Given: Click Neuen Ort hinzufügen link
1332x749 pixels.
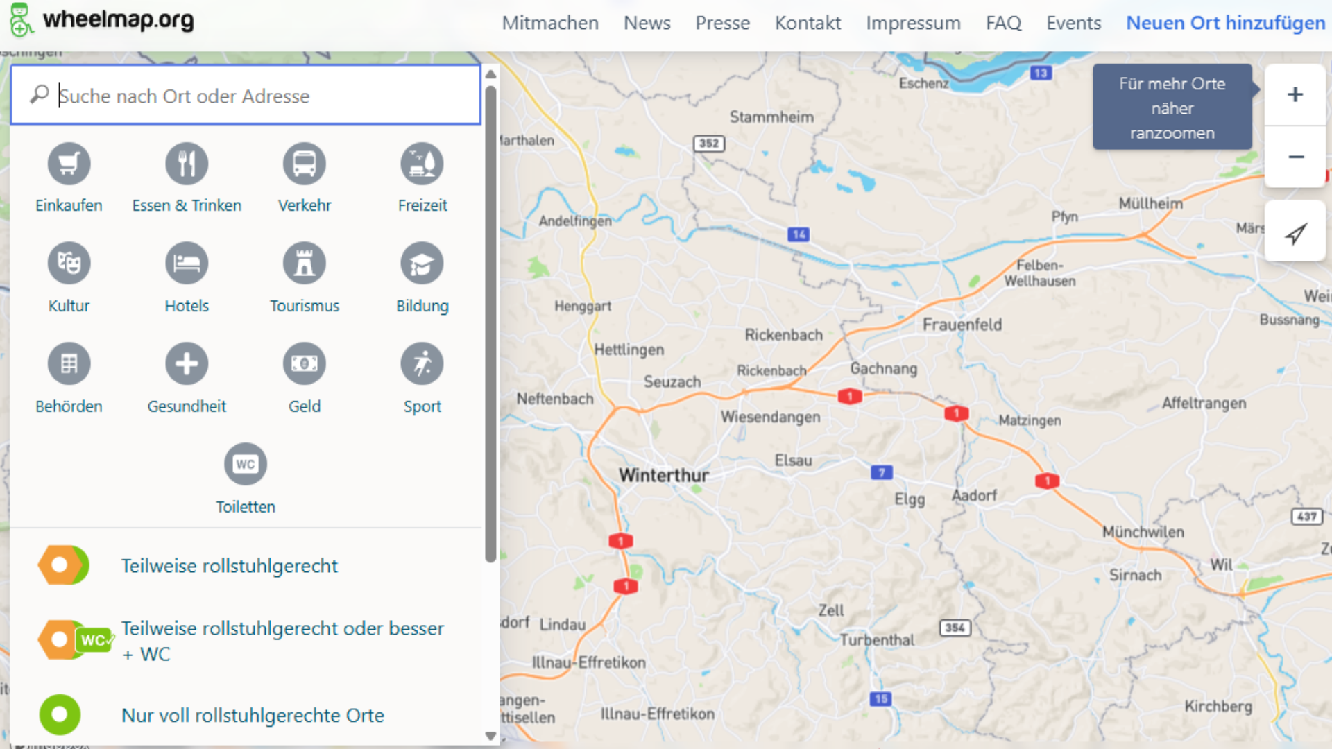Looking at the screenshot, I should coord(1225,23).
